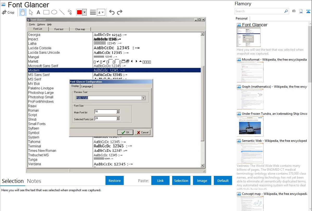312x211 pixels.
Task: Open the Font Glancer snapshot thumbnail
Action: [x=249, y=37]
